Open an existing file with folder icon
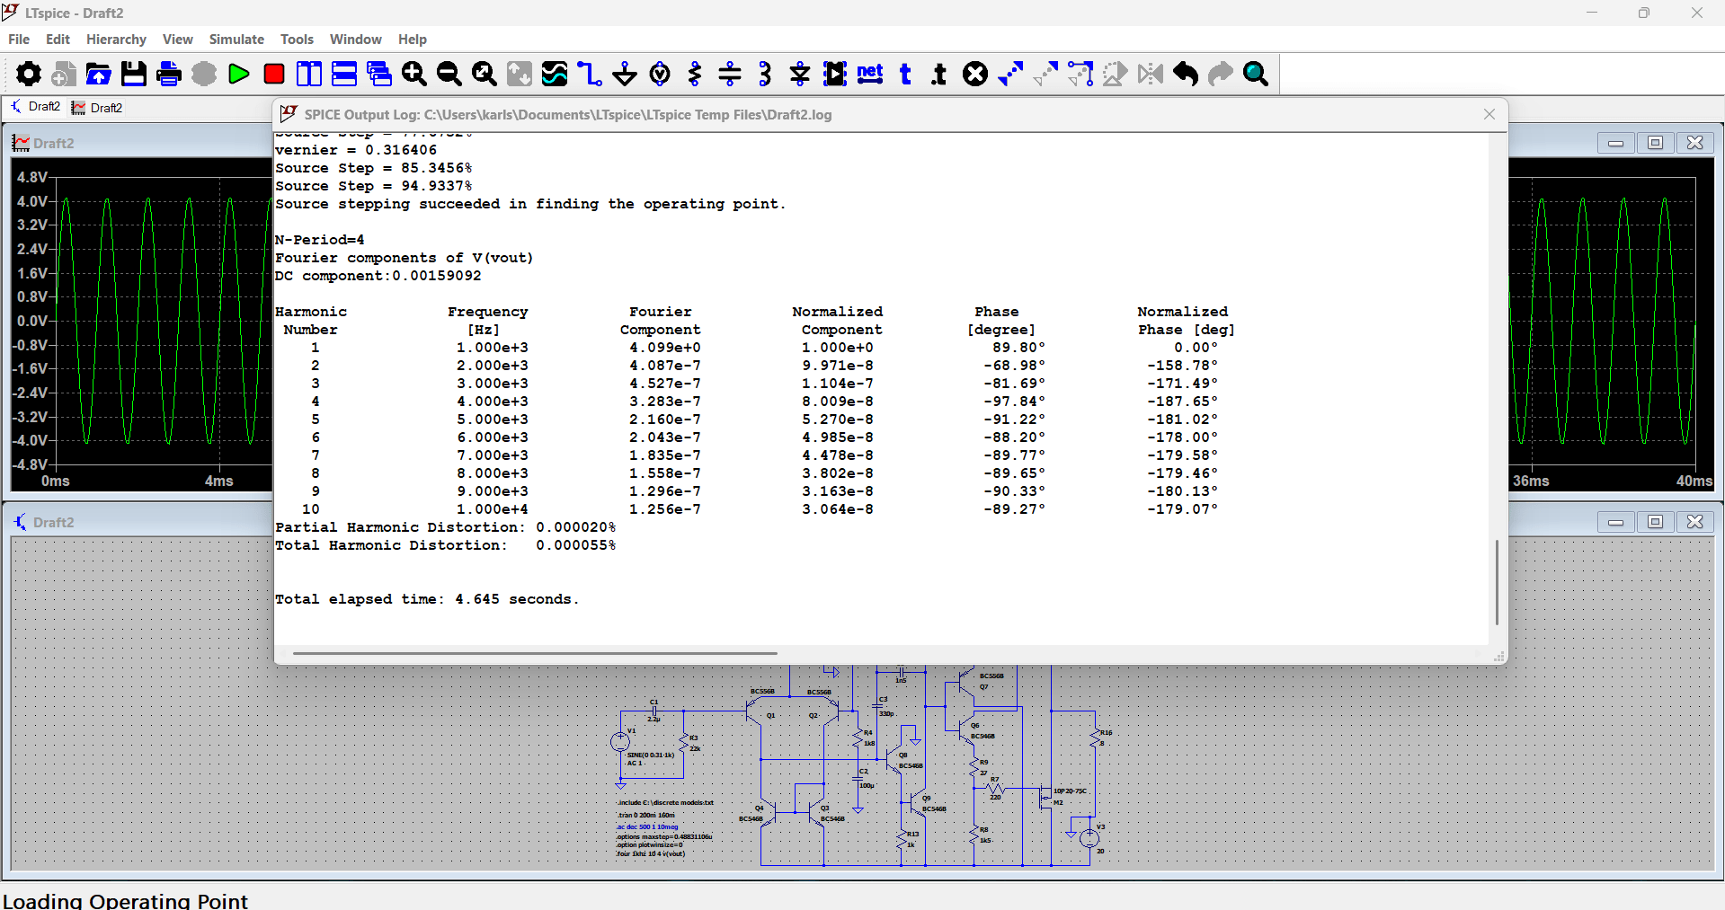Screen dimensions: 1725x910 [98, 74]
